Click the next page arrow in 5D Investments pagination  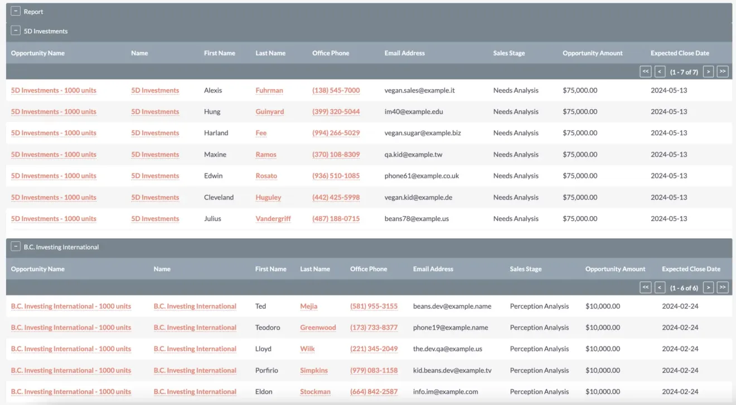[708, 71]
